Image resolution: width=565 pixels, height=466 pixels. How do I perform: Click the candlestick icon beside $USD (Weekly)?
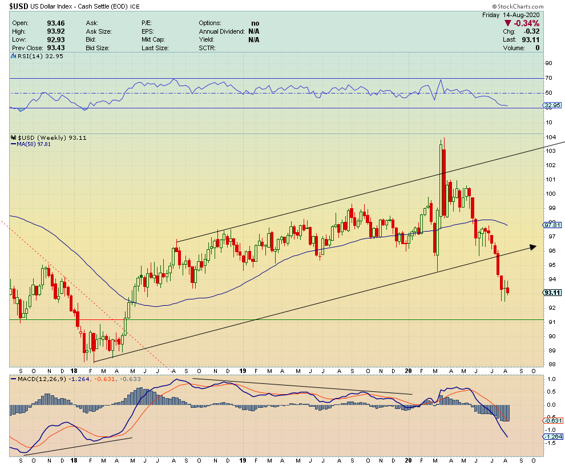[x=14, y=138]
